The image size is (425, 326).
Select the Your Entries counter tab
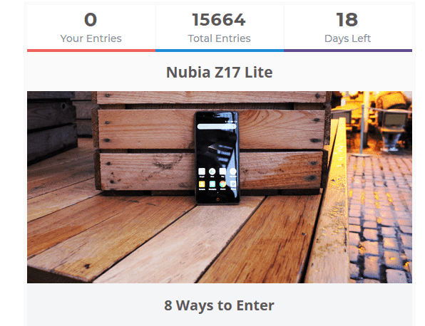91,28
